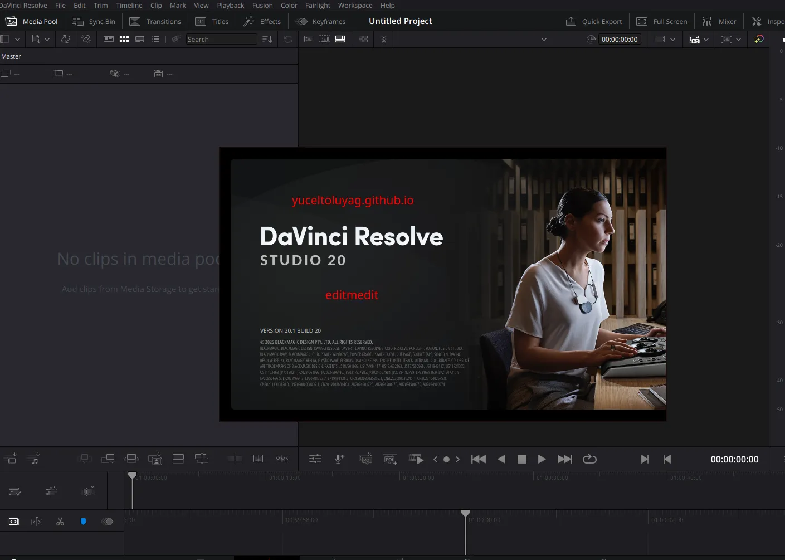Switch media pool to metadata view

click(x=109, y=39)
